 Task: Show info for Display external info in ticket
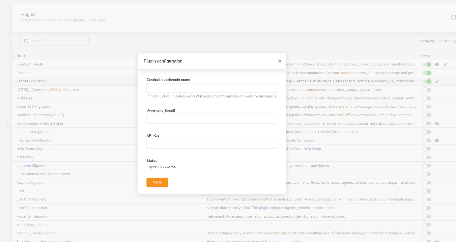437,124
